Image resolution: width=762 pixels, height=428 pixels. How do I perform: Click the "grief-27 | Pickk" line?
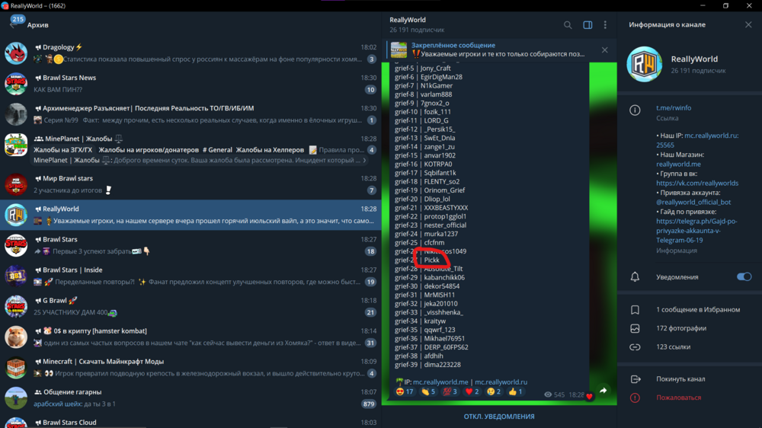[x=417, y=260]
